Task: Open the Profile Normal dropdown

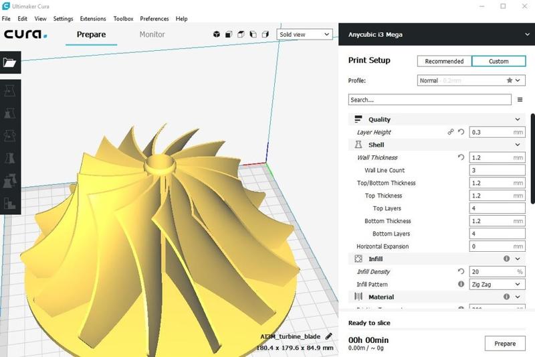Action: (471, 80)
